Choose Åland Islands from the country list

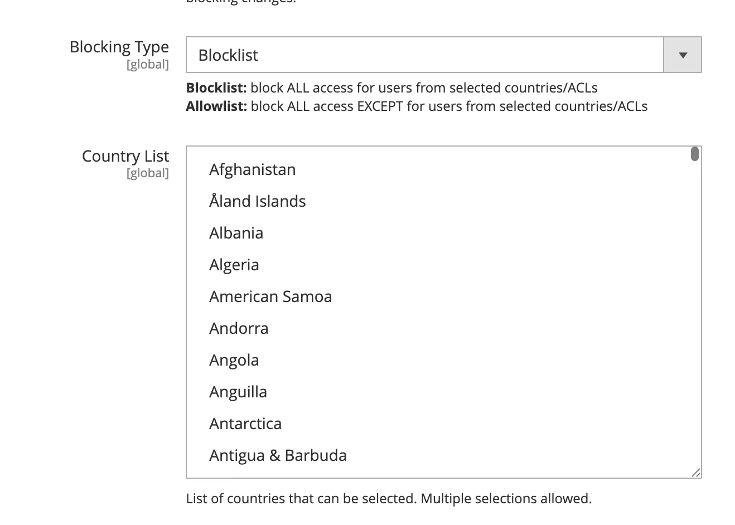(258, 201)
